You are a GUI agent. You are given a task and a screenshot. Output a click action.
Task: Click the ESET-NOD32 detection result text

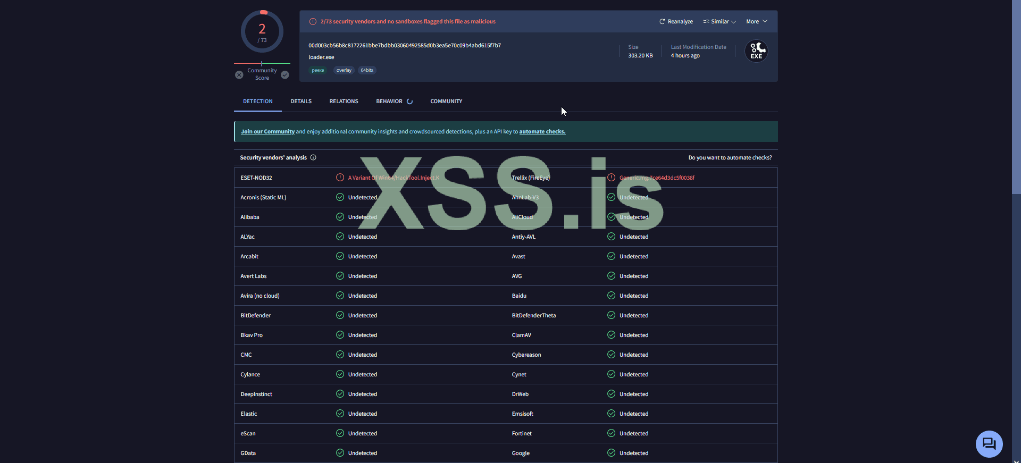pos(394,178)
